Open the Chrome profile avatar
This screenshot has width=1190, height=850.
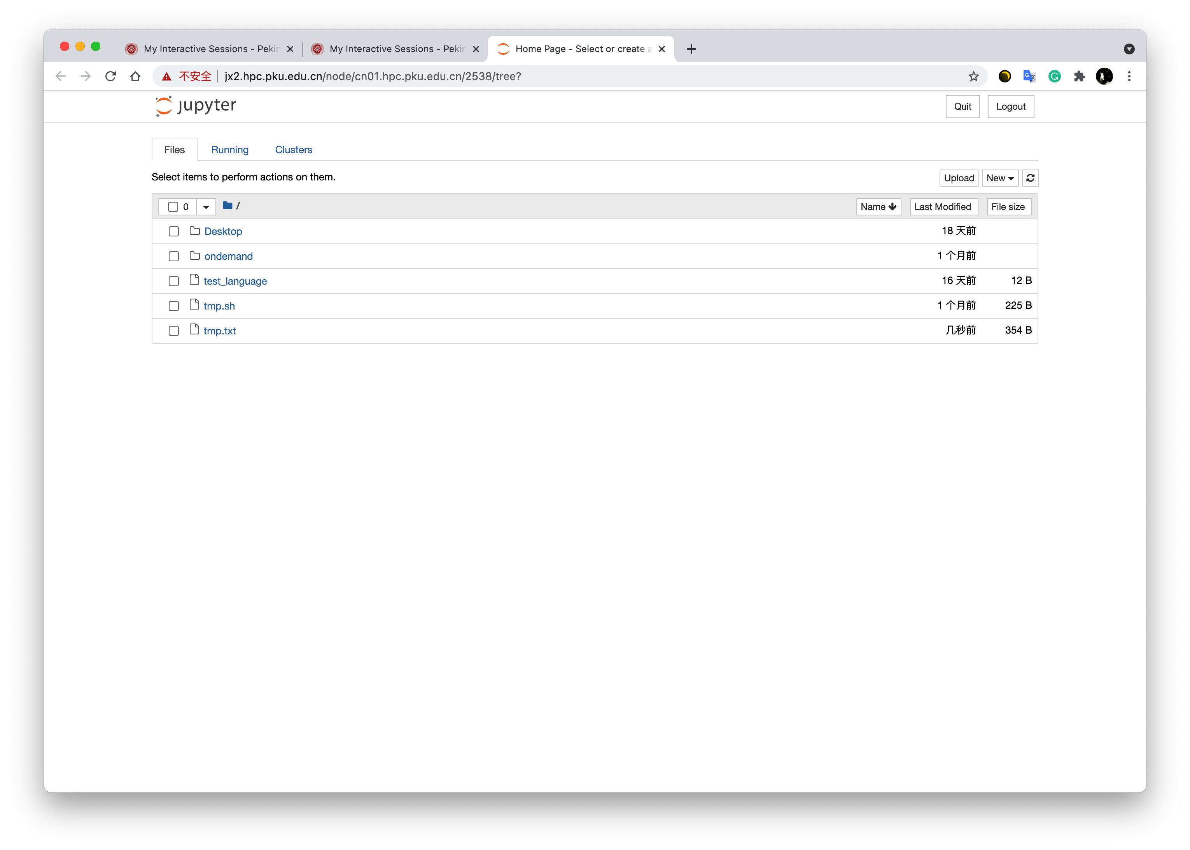click(x=1104, y=77)
